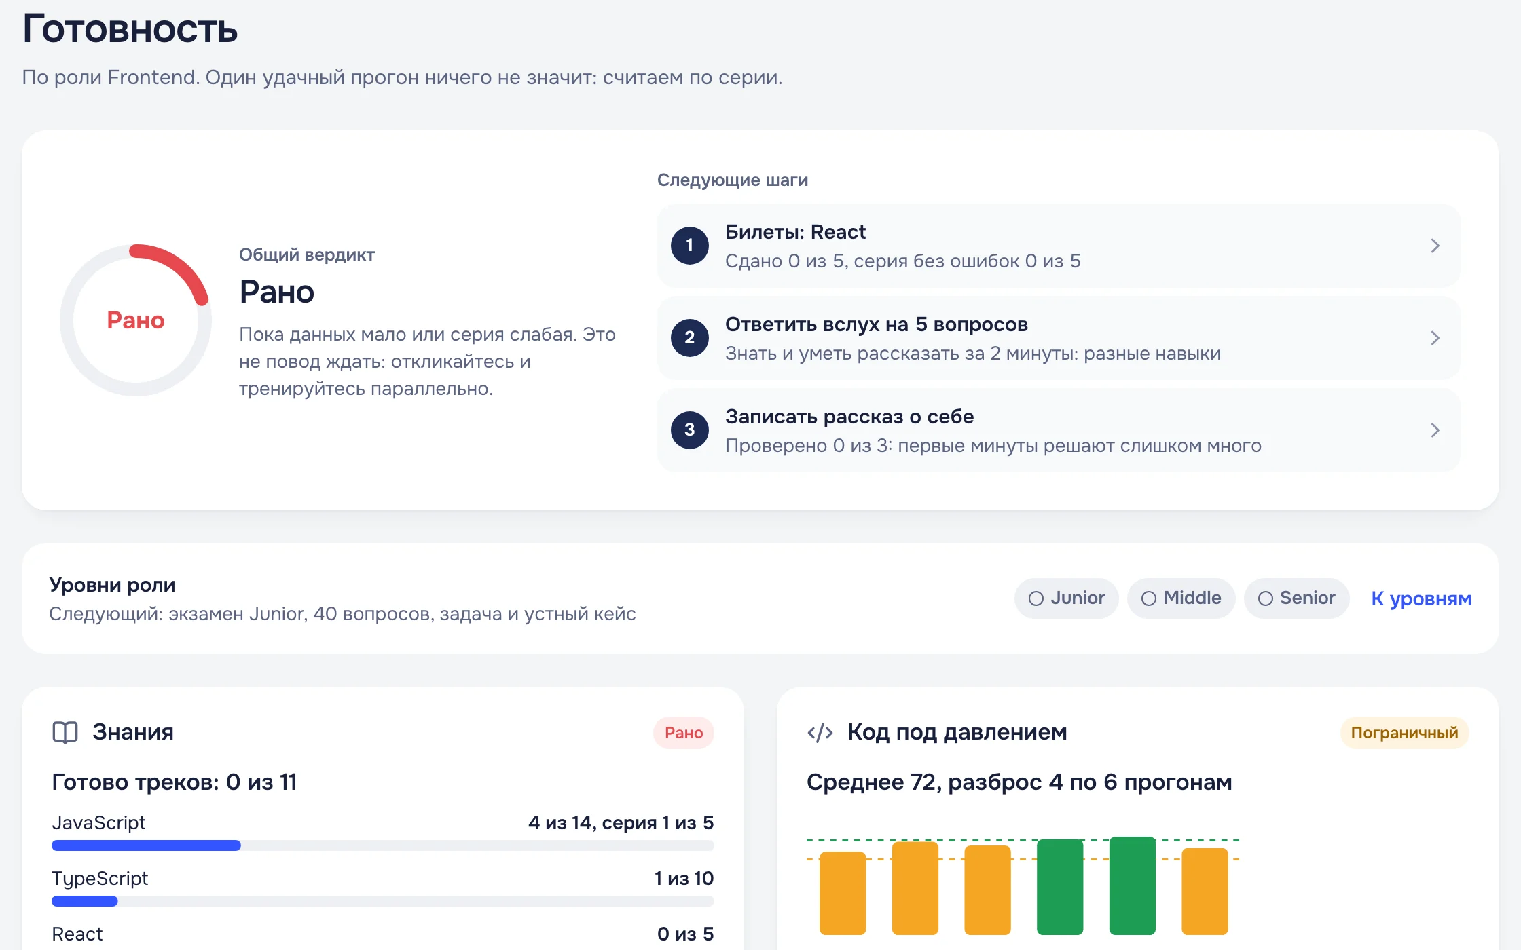Click the text '4 из 14, серия 1 из 5'
The height and width of the screenshot is (950, 1521).
[x=621, y=823]
